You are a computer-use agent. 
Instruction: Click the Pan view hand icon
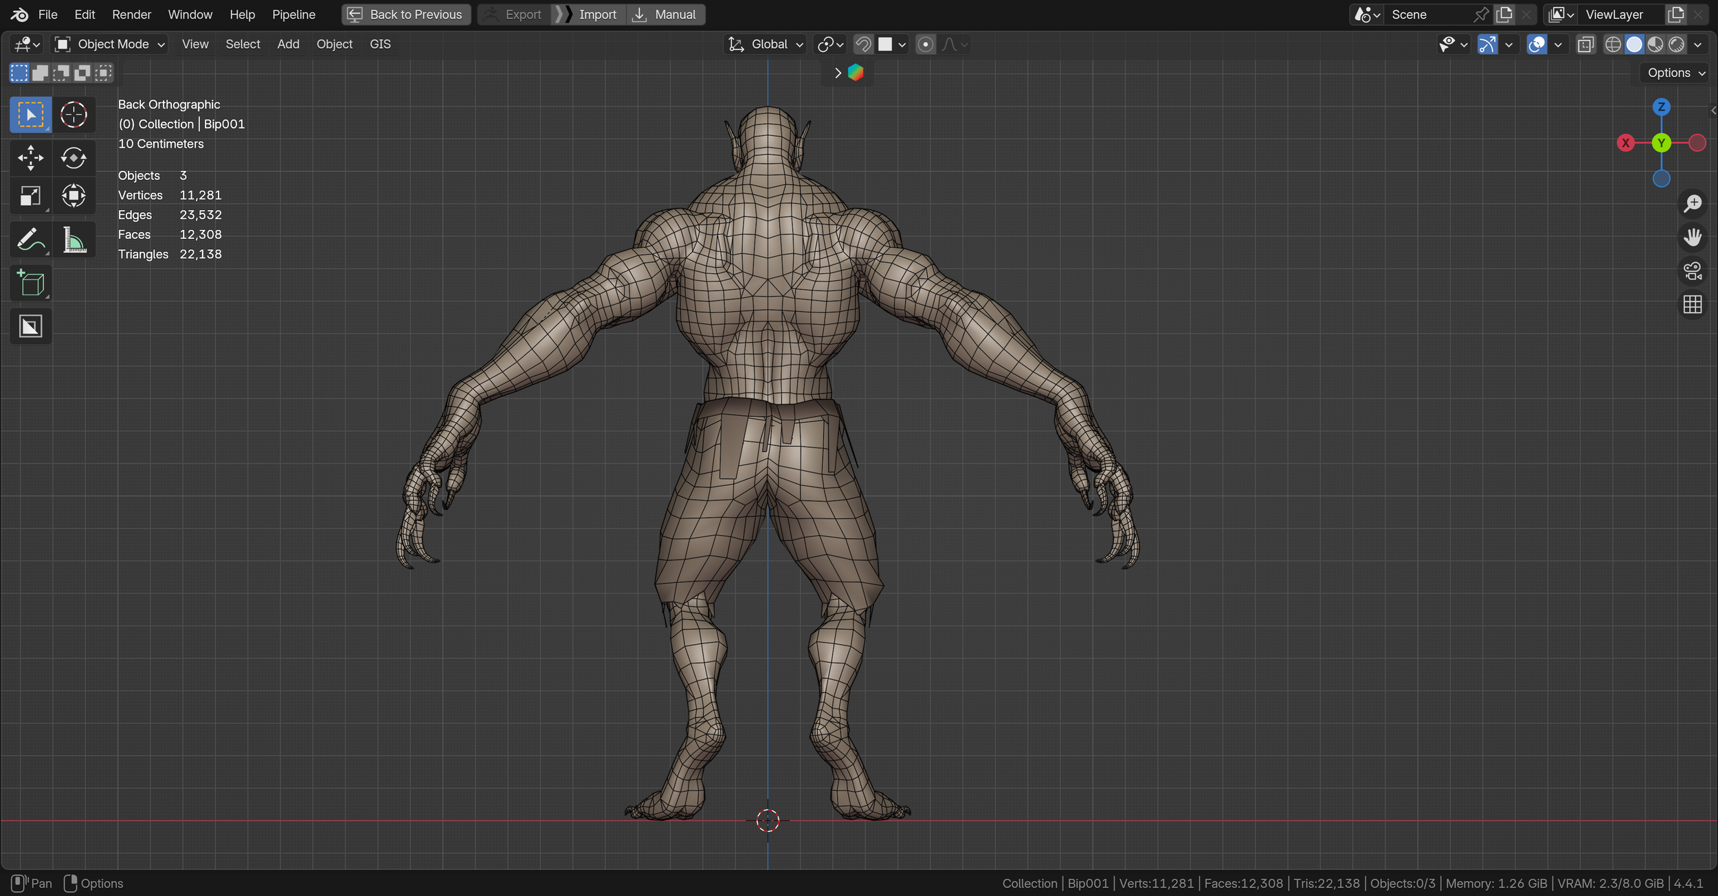[x=1692, y=237]
